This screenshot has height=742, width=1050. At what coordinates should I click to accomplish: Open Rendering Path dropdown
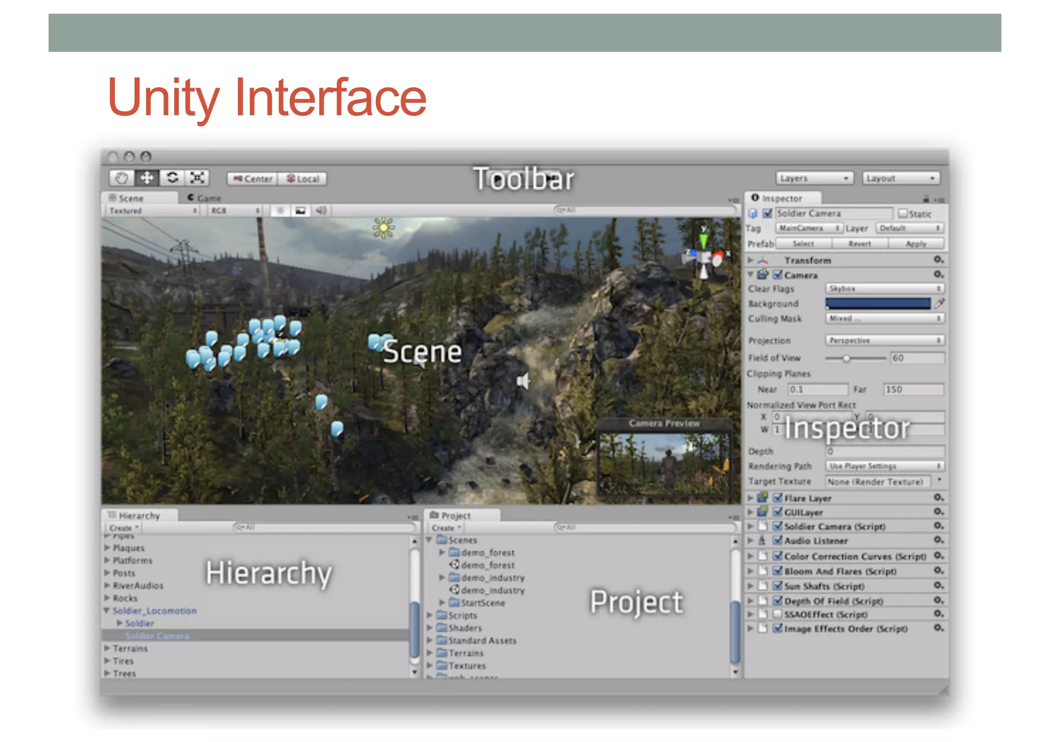884,466
